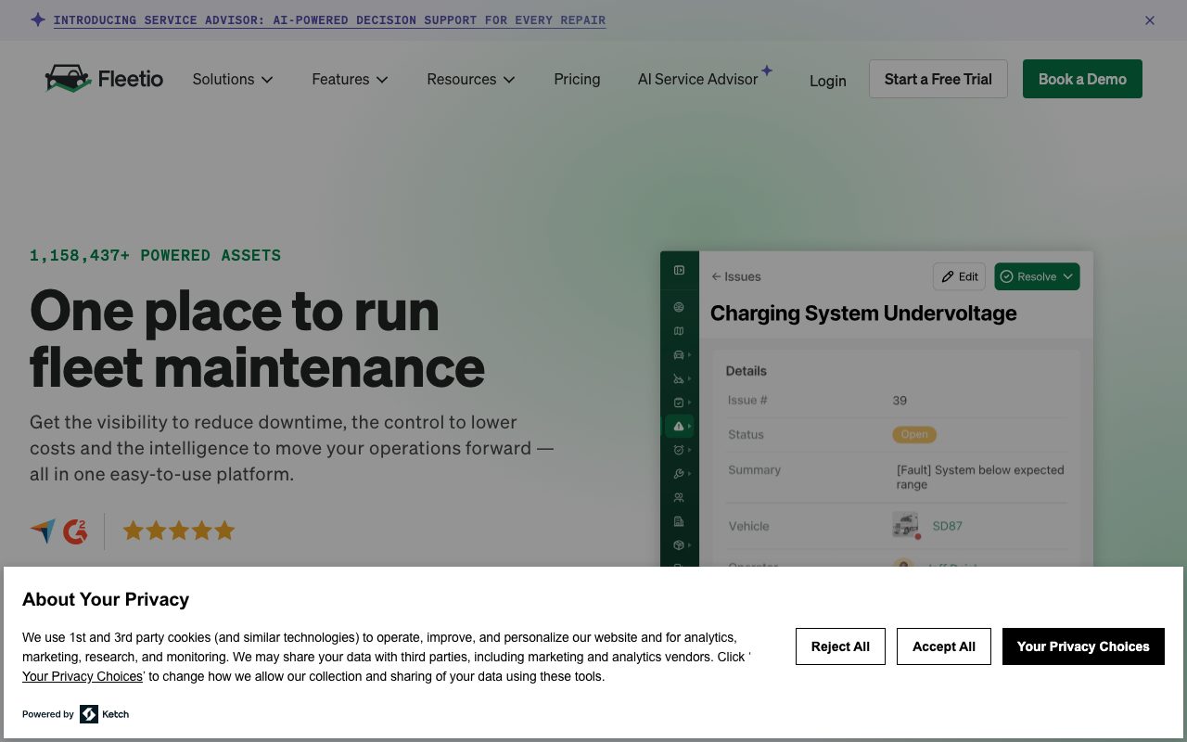
Task: Click the Open status badge
Action: [x=914, y=434]
